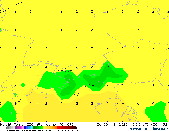Select the Trieste city label
This screenshot has height=131, width=169.
point(119,103)
